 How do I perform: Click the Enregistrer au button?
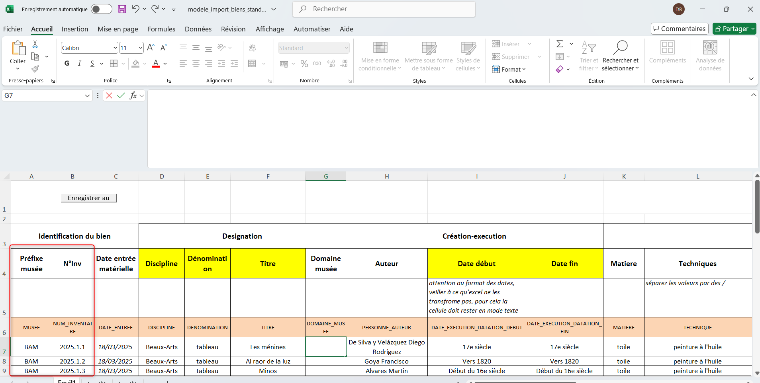pos(88,198)
